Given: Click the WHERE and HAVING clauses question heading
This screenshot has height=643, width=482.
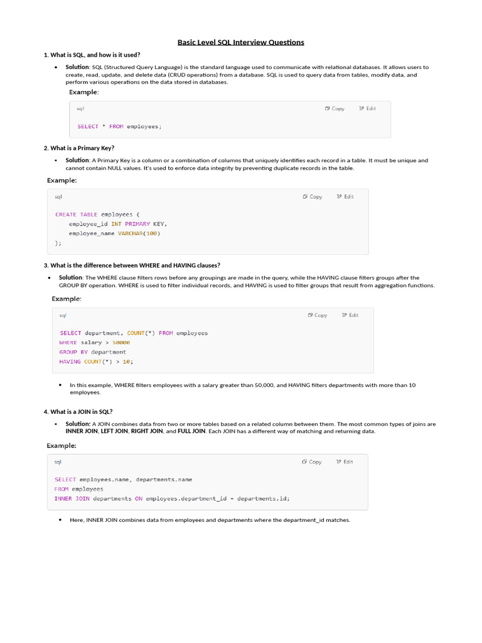Looking at the screenshot, I should (x=132, y=265).
